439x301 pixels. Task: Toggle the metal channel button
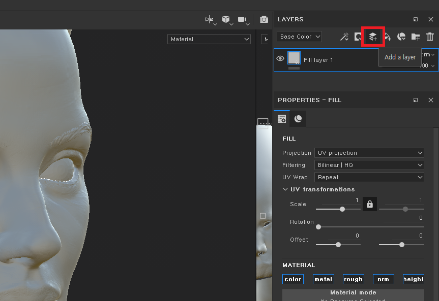point(323,279)
